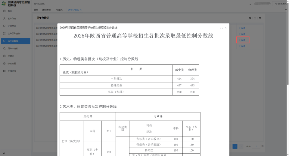This screenshot has height=156, width=289.
Task: Click the next page arrow
Action: point(241,146)
